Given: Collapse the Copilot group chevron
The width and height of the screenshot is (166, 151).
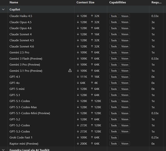Looking at the screenshot, I should pyautogui.click(x=3, y=9).
